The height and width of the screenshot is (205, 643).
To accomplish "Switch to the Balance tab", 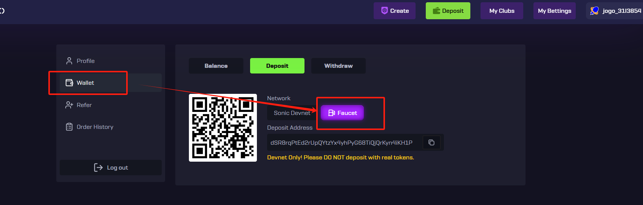I will click(216, 66).
